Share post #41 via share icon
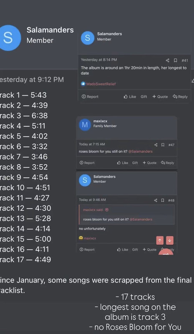Viewport: 194px width, 334px height. click(x=168, y=61)
